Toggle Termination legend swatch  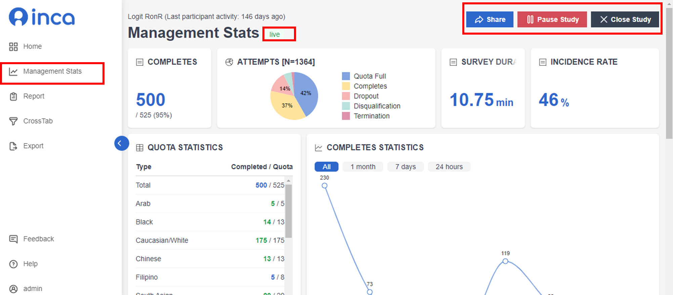tap(346, 116)
